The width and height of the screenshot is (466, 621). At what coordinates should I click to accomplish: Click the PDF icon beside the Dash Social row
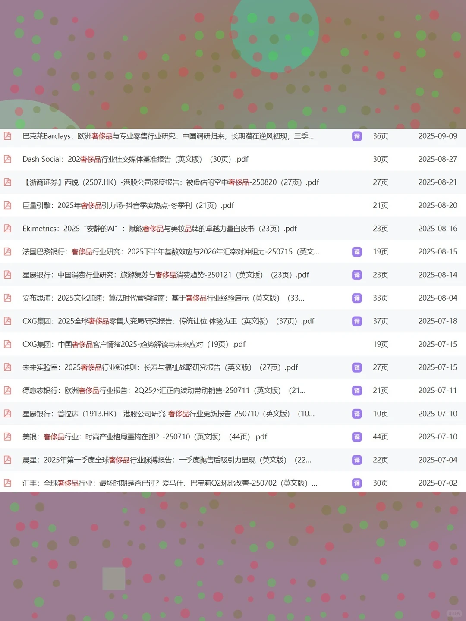pos(8,159)
